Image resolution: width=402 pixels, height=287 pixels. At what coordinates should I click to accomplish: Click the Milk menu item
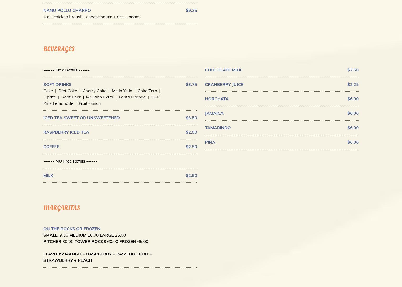48,175
